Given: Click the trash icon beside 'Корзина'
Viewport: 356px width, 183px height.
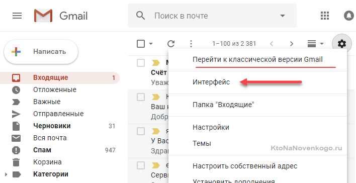Looking at the screenshot, I should [x=16, y=162].
